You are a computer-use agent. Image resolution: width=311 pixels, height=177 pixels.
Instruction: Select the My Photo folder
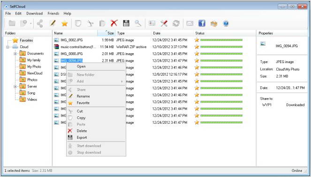point(34,67)
